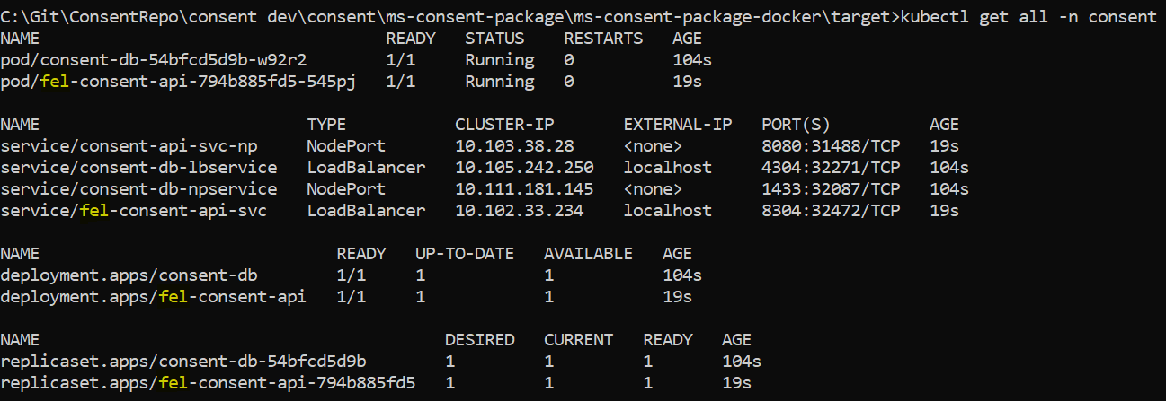Click deployment.apps/consent-db line
This screenshot has width=1166, height=401.
pyautogui.click(x=352, y=275)
